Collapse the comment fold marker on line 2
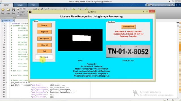 [10, 26]
